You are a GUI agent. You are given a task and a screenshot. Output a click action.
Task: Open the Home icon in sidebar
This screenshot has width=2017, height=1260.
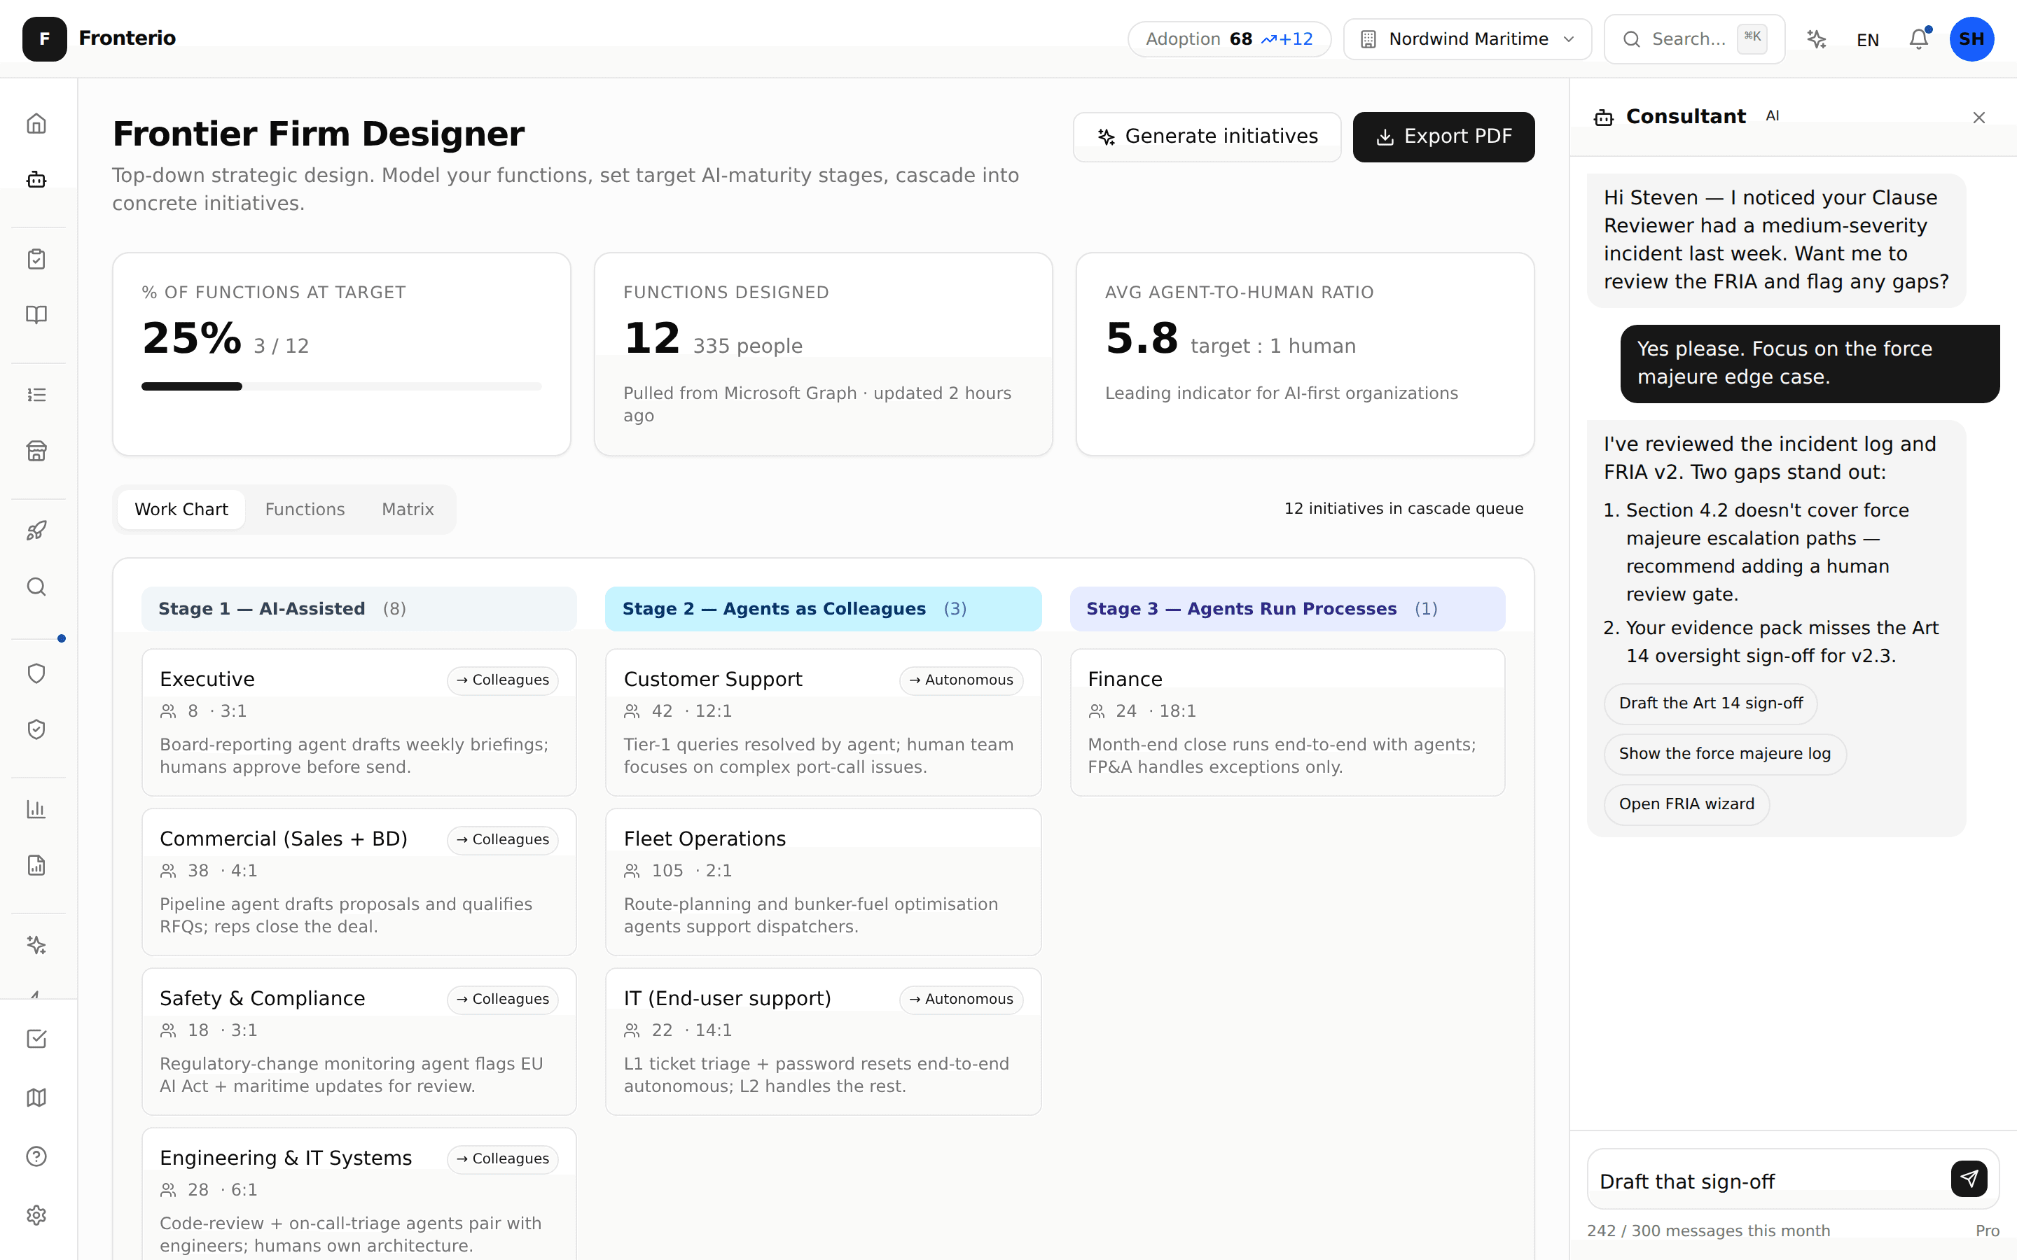coord(36,123)
